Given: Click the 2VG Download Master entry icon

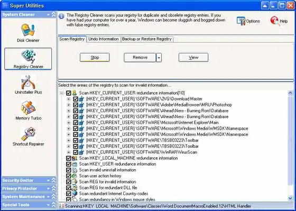Looking at the screenshot, I should 81,99.
